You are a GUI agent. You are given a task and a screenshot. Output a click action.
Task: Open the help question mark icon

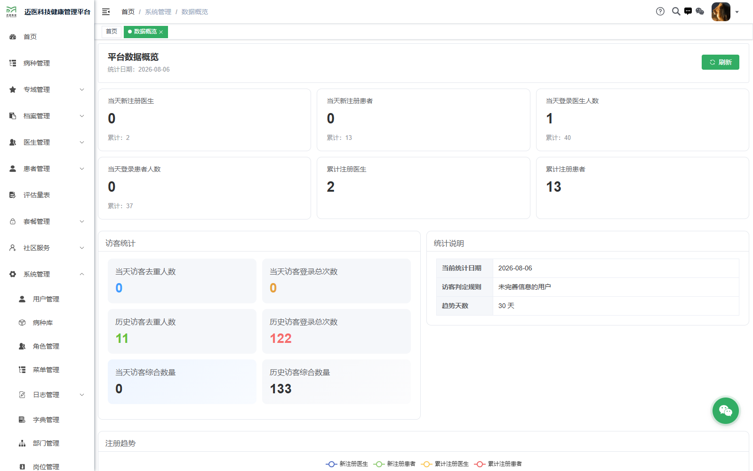tap(660, 11)
